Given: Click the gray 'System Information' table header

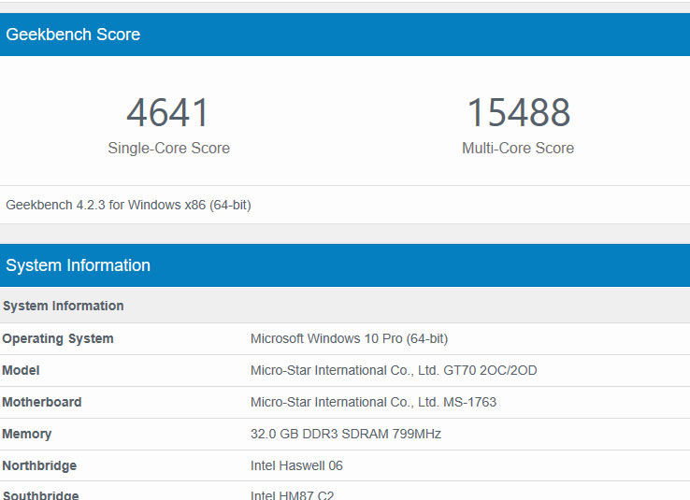Looking at the screenshot, I should [64, 306].
